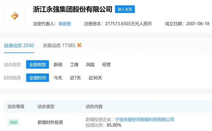Click company name 浙江永强集团股份有限公司 title
This screenshot has height=131, width=212.
coord(73,9)
